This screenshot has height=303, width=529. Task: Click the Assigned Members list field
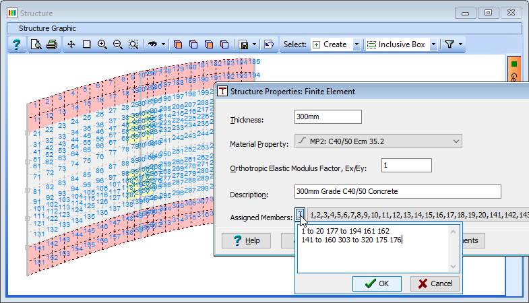coord(418,215)
